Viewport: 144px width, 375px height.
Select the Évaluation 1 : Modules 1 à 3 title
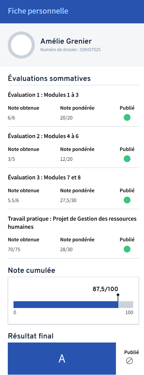43,95
